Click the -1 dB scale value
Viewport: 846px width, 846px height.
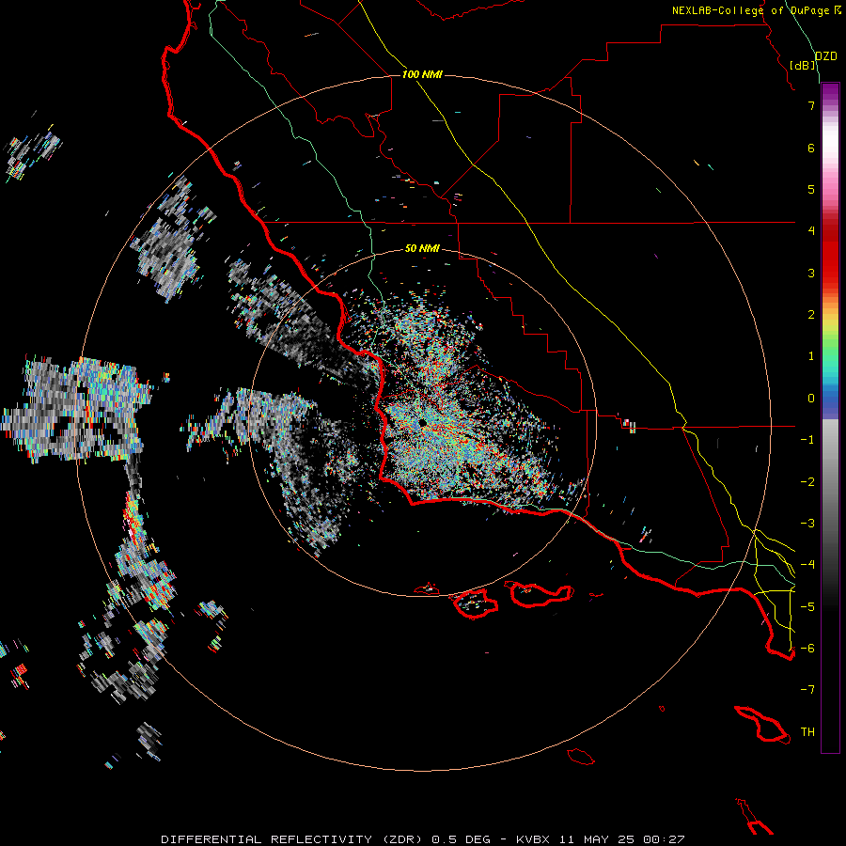(x=807, y=440)
